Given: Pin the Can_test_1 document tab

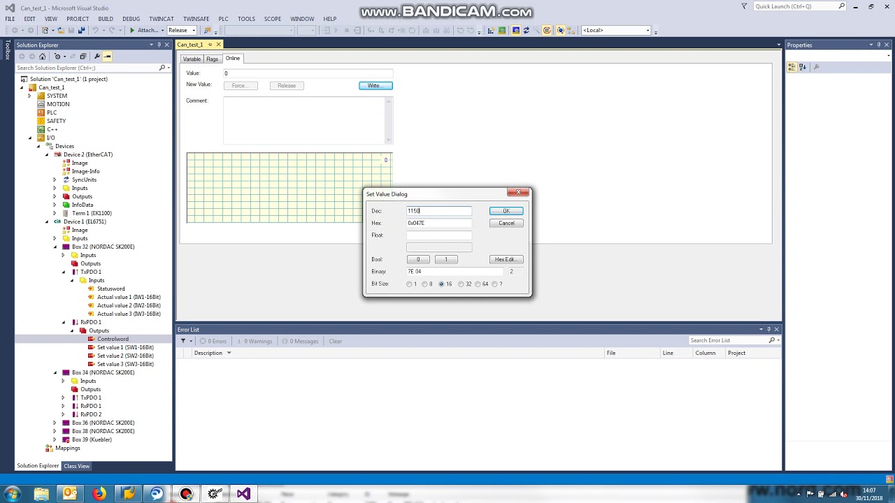Looking at the screenshot, I should coord(210,45).
